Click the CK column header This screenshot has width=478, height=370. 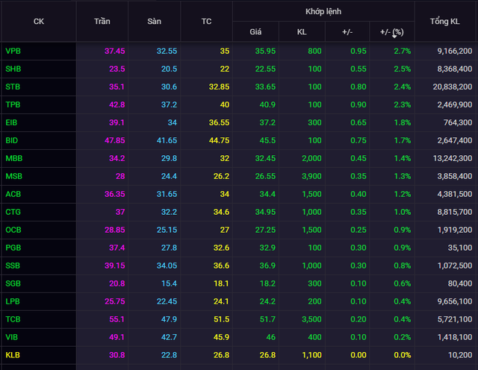click(39, 22)
